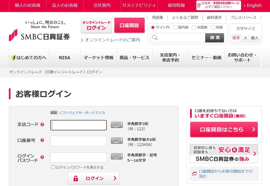The height and width of the screenshot is (186, 270).
Task: Open software keyboard for 口座番号 field
Action: 117,141
